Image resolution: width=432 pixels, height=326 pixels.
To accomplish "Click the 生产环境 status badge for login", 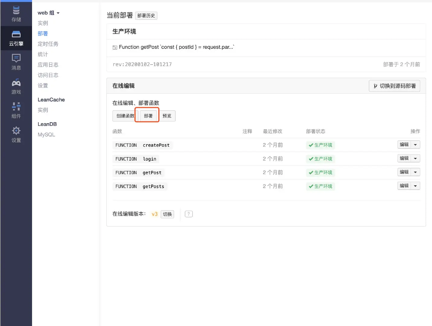I will (320, 159).
